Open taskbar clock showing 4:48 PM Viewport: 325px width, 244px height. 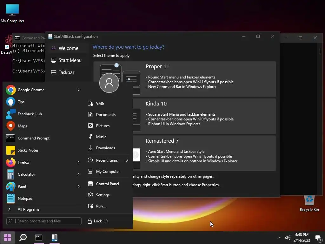[302, 238]
